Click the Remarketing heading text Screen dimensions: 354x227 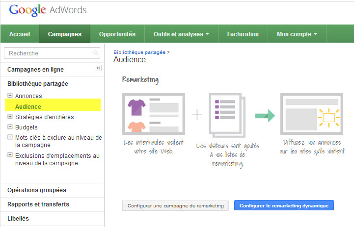point(140,79)
